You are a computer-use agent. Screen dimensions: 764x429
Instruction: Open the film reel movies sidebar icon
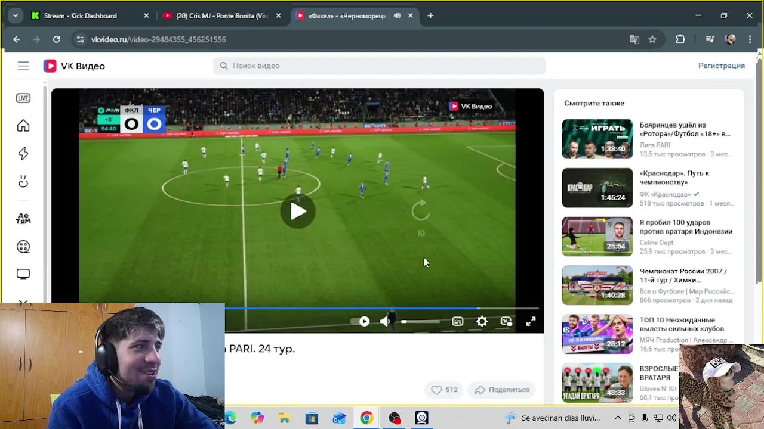click(23, 247)
